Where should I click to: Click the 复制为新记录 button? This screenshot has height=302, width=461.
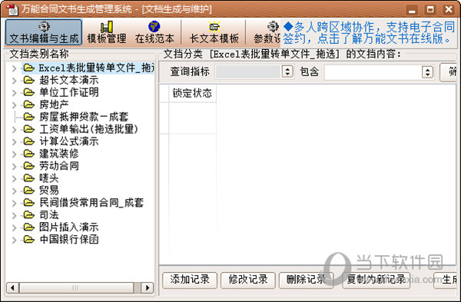(376, 280)
